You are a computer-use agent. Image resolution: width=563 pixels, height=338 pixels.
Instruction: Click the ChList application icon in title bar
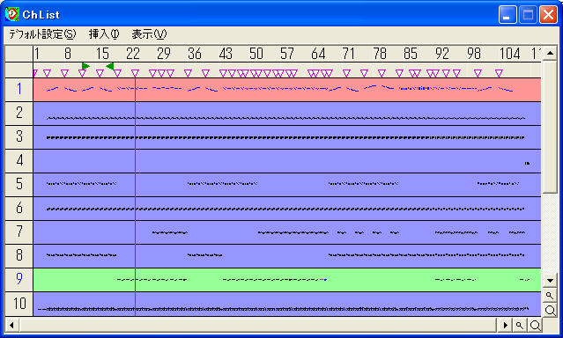(x=11, y=14)
